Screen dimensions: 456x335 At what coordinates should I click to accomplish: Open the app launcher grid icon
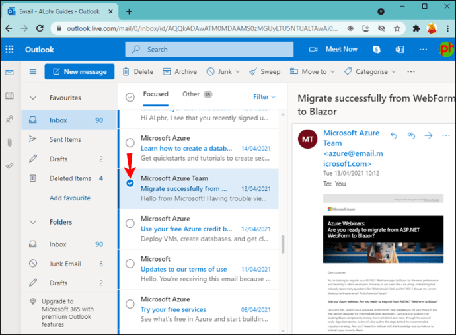tap(9, 49)
